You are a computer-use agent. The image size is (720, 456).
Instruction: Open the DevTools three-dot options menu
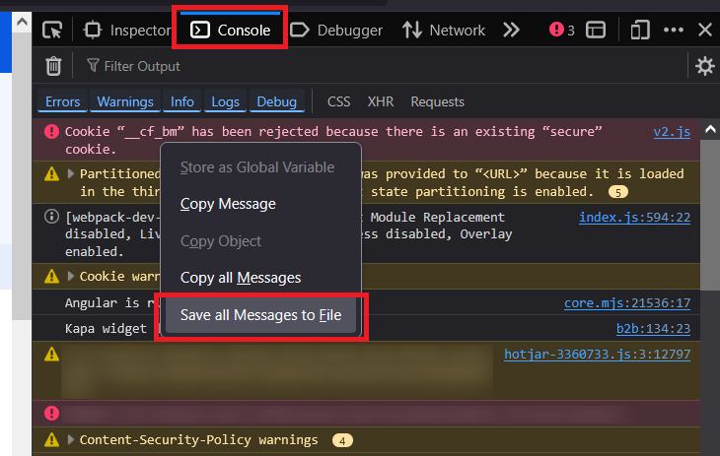tap(674, 31)
